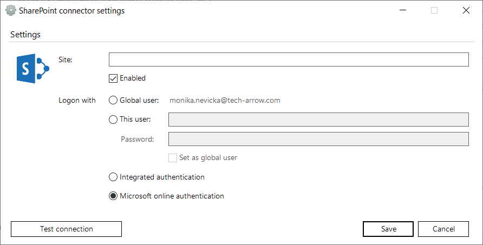Screen dimensions: 483x245
Task: Toggle the Enabled checkbox
Action: 113,78
